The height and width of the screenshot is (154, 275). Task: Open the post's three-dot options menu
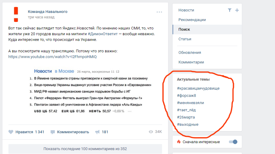tap(159, 12)
